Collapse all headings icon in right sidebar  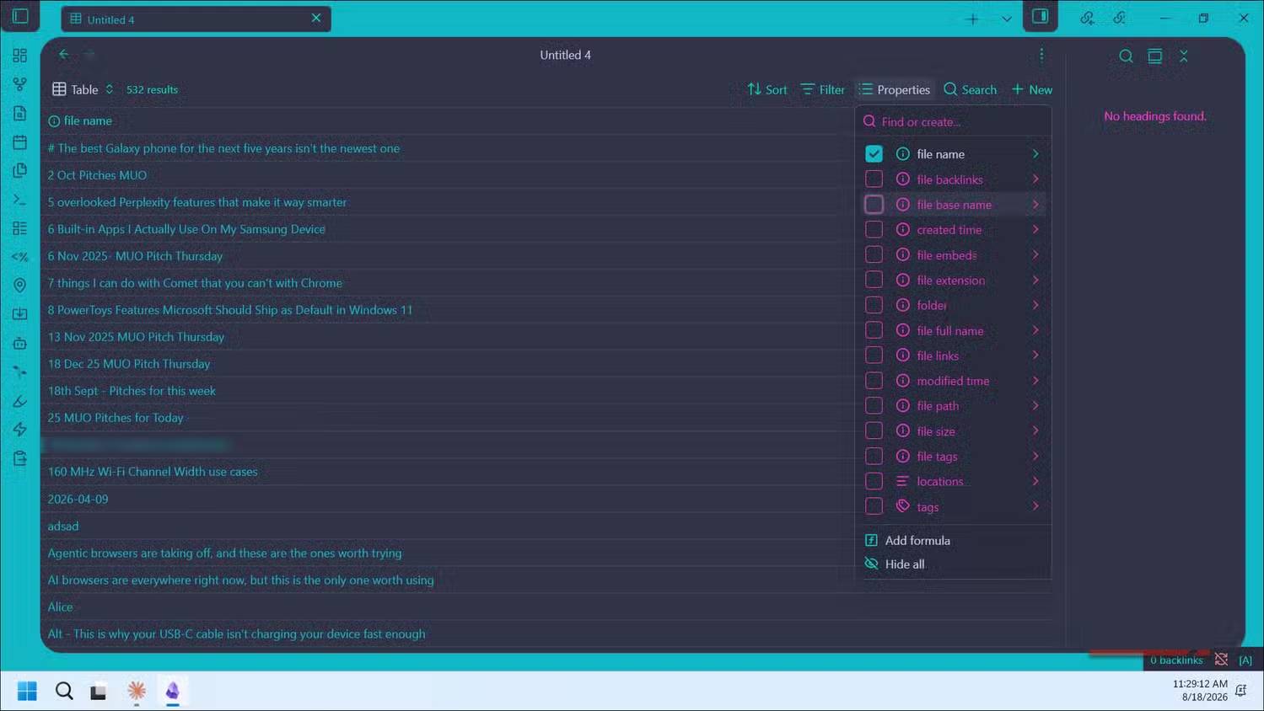1184,56
